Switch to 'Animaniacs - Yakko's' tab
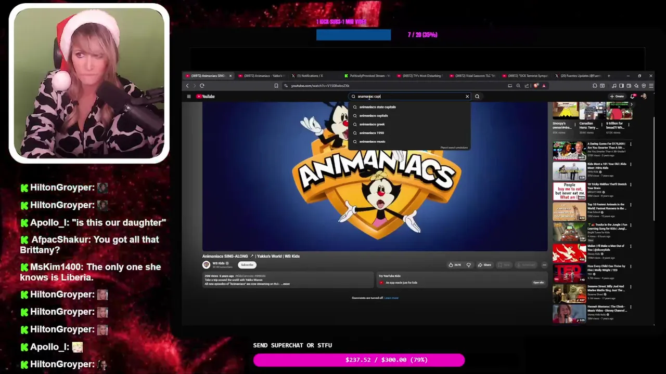 (261, 76)
